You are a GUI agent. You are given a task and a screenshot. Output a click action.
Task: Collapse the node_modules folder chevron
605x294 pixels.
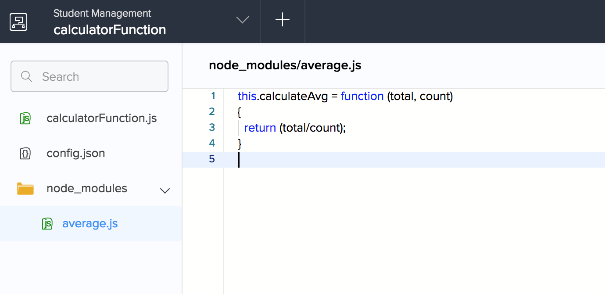(x=165, y=190)
